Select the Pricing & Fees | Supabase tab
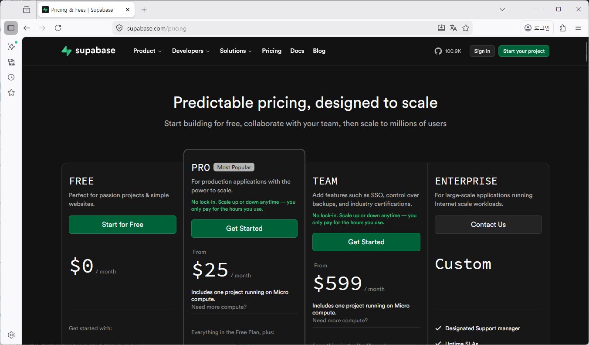Screen dimensions: 589x345 [86, 10]
